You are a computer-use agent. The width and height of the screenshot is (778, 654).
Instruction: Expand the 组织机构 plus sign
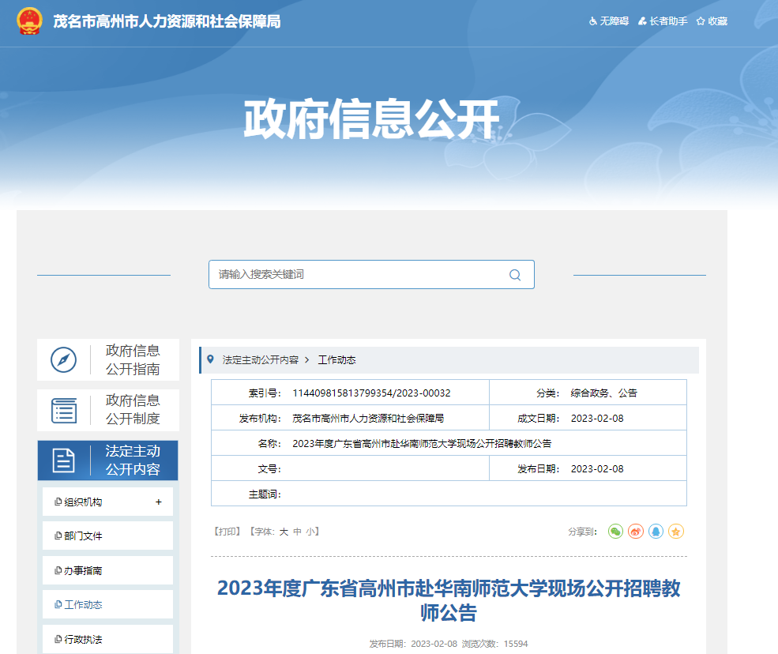(159, 502)
